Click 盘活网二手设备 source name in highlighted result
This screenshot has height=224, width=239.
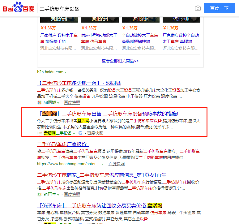[58, 133]
